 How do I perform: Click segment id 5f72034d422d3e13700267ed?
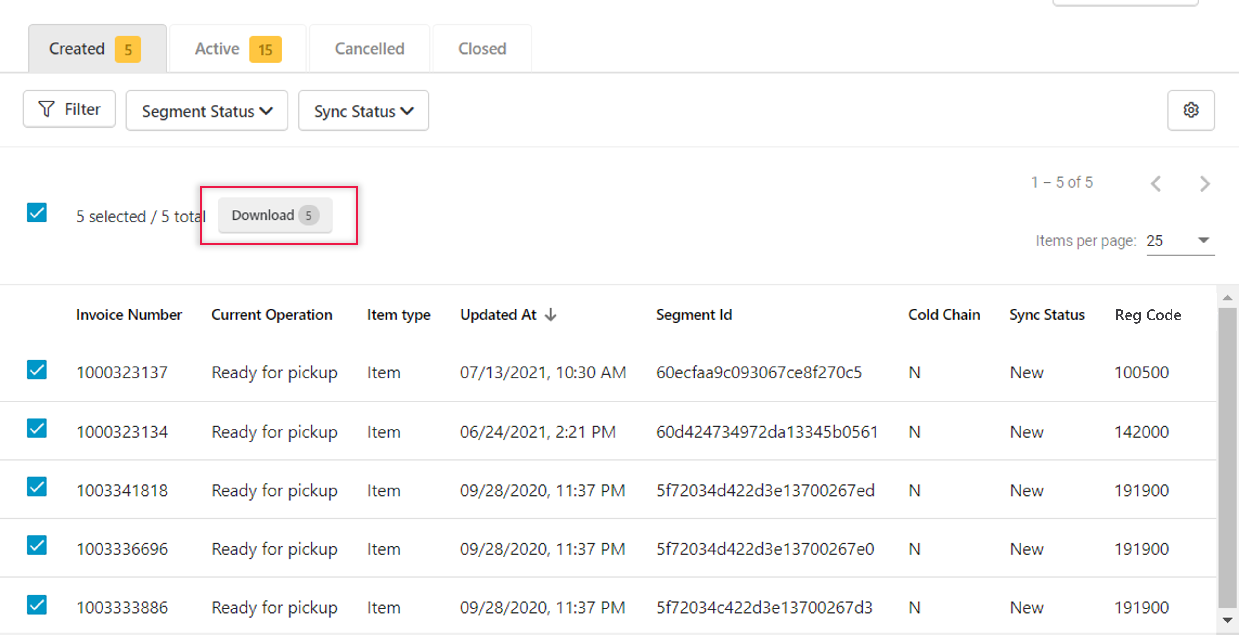click(765, 490)
